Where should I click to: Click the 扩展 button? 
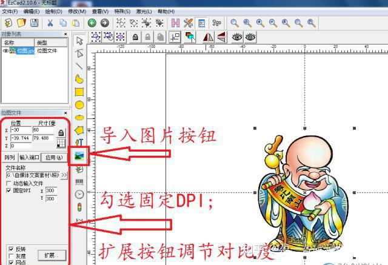coord(50,254)
